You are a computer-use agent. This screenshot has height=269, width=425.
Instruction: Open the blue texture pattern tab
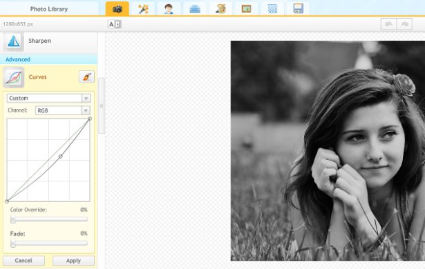(x=272, y=9)
